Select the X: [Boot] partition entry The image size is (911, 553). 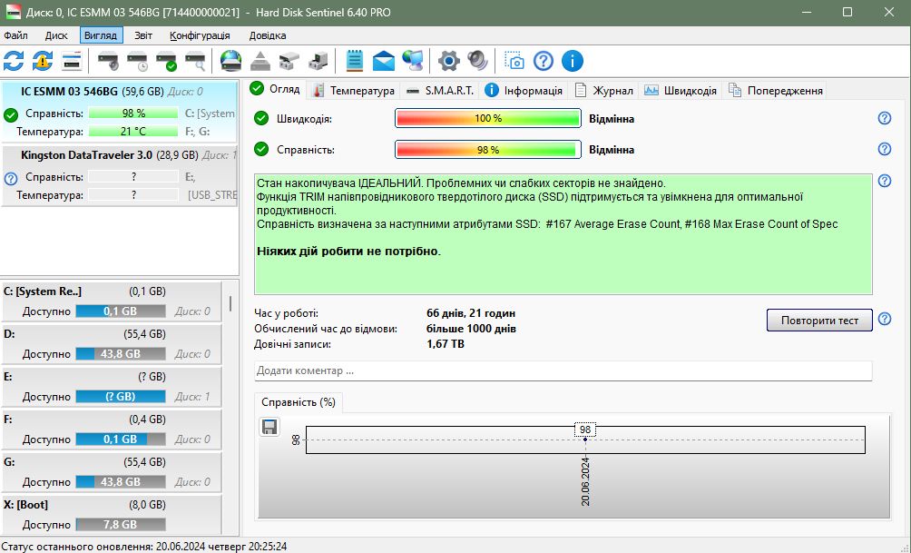112,515
